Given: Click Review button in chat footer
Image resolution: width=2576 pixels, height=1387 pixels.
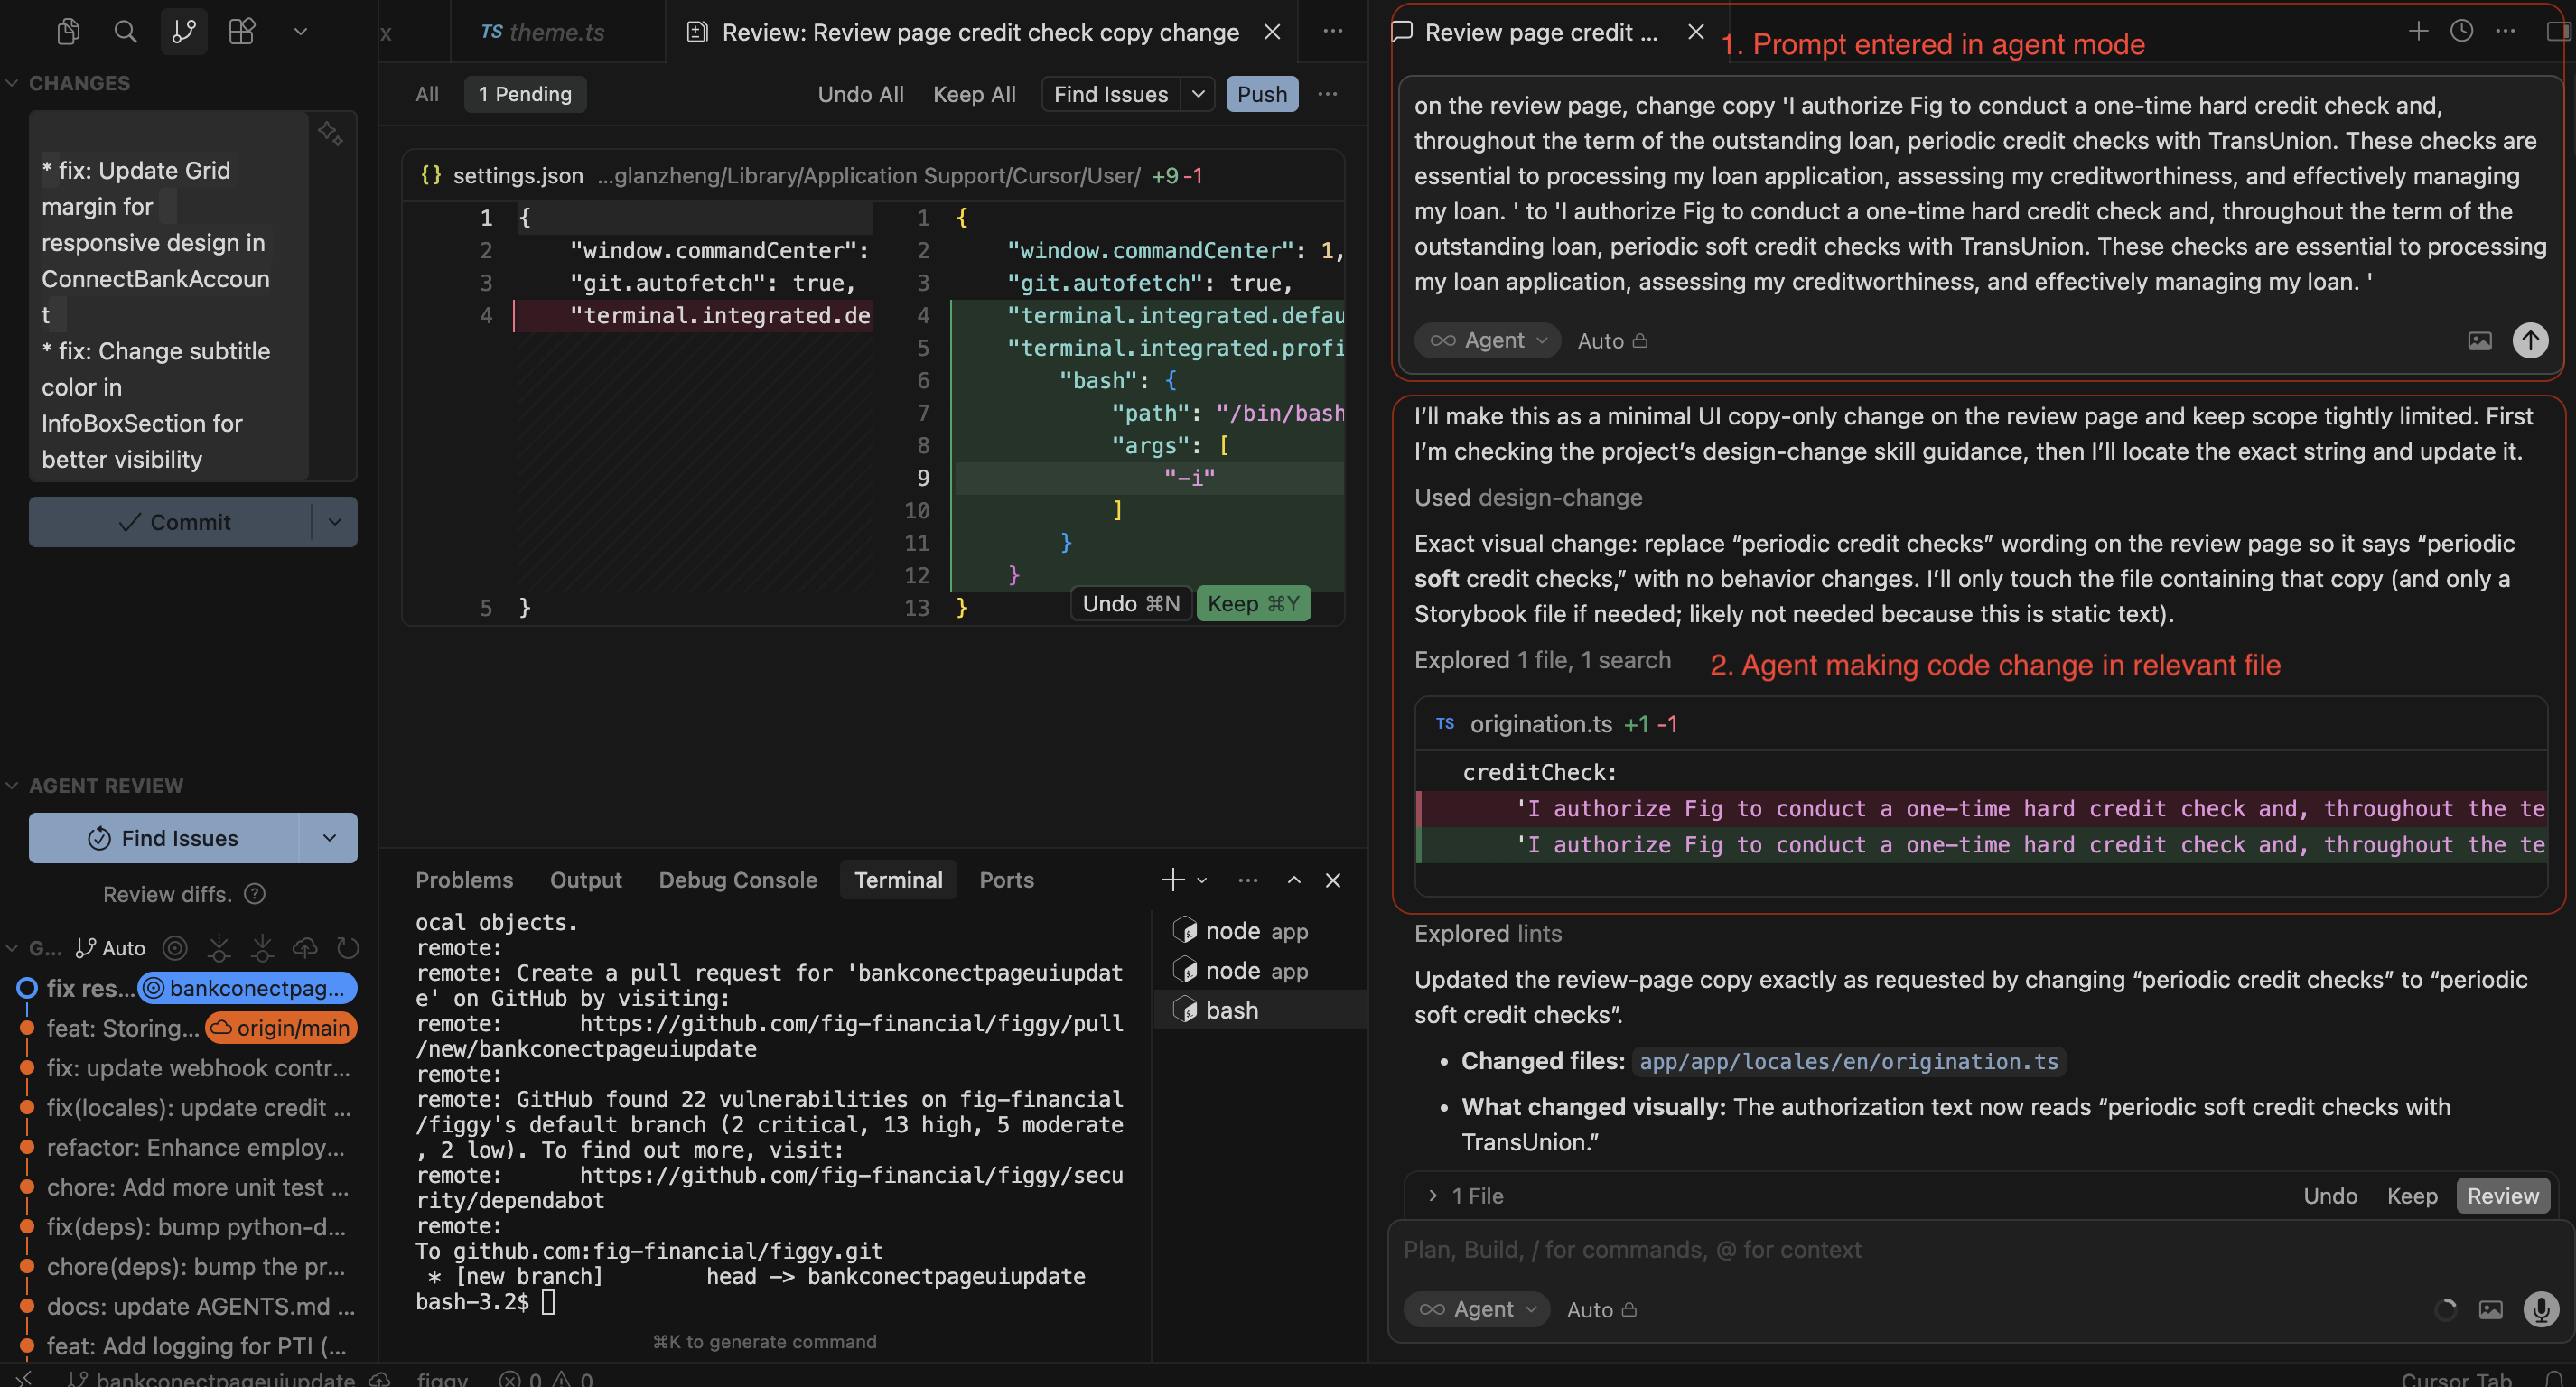Looking at the screenshot, I should click(x=2503, y=1196).
